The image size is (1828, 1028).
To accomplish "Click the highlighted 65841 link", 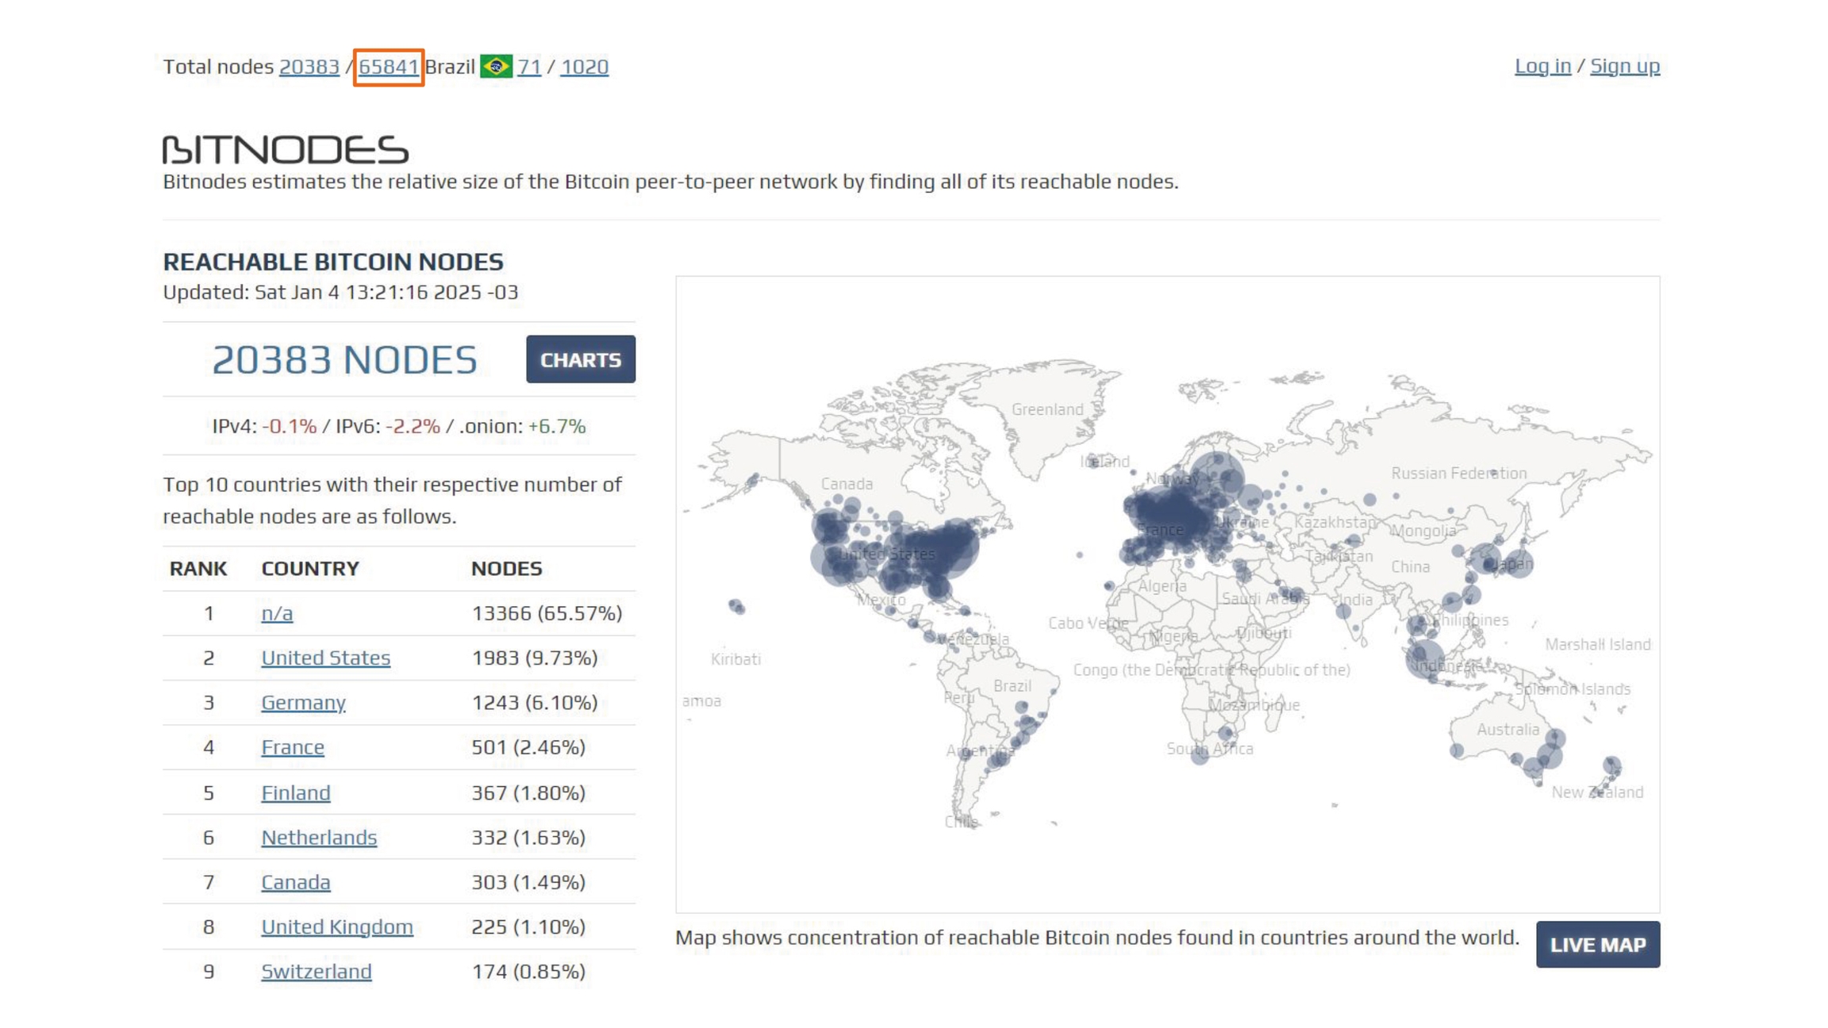I will (x=388, y=67).
